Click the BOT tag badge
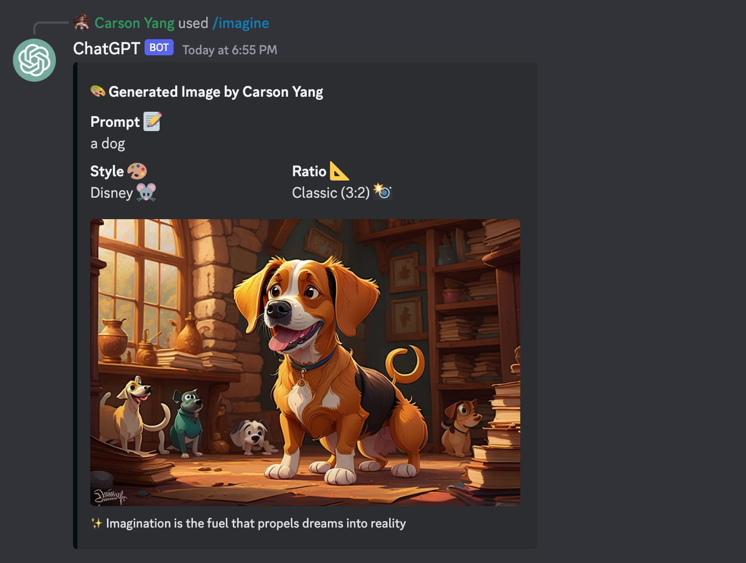The image size is (746, 563). (159, 48)
